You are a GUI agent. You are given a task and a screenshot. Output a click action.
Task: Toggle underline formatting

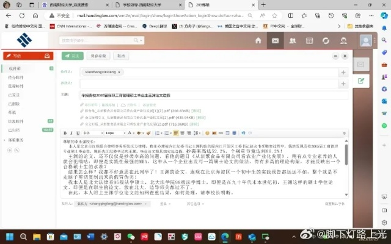coord(78,133)
